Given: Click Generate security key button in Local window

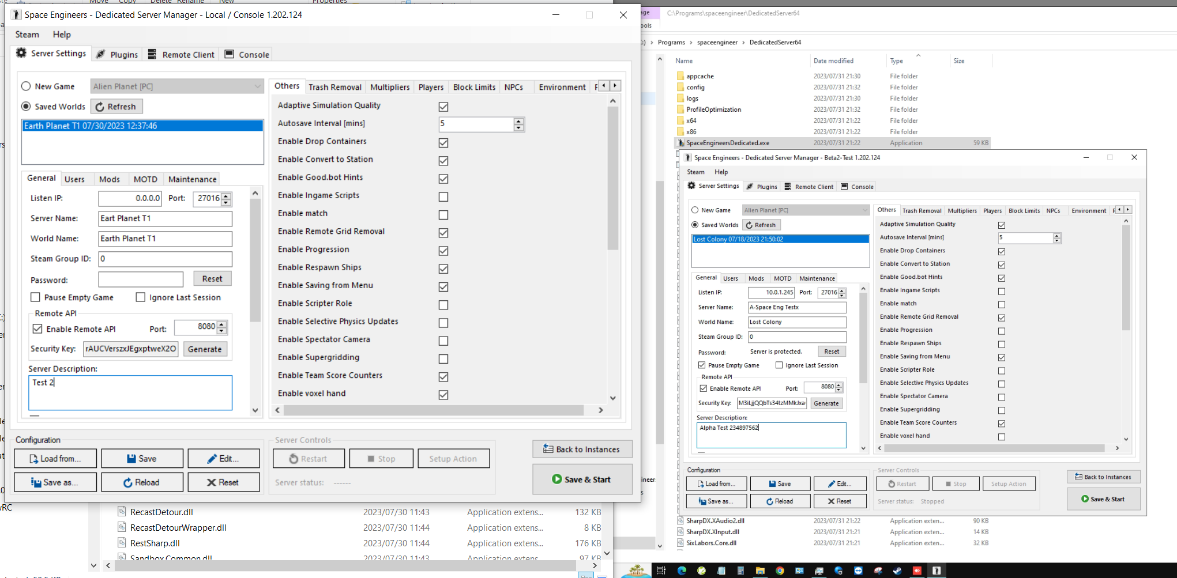Looking at the screenshot, I should [205, 349].
